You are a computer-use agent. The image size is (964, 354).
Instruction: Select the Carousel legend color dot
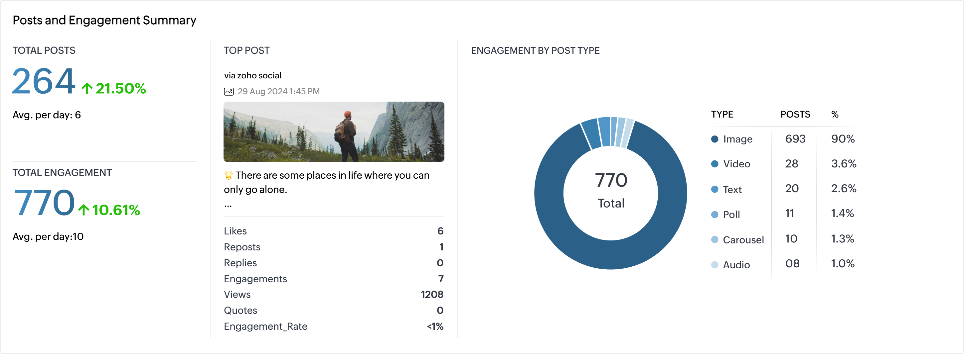(715, 239)
